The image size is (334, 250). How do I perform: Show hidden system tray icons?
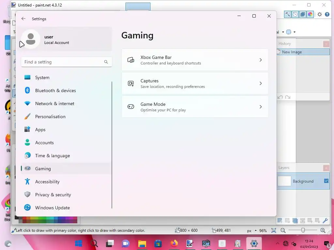coord(277,243)
